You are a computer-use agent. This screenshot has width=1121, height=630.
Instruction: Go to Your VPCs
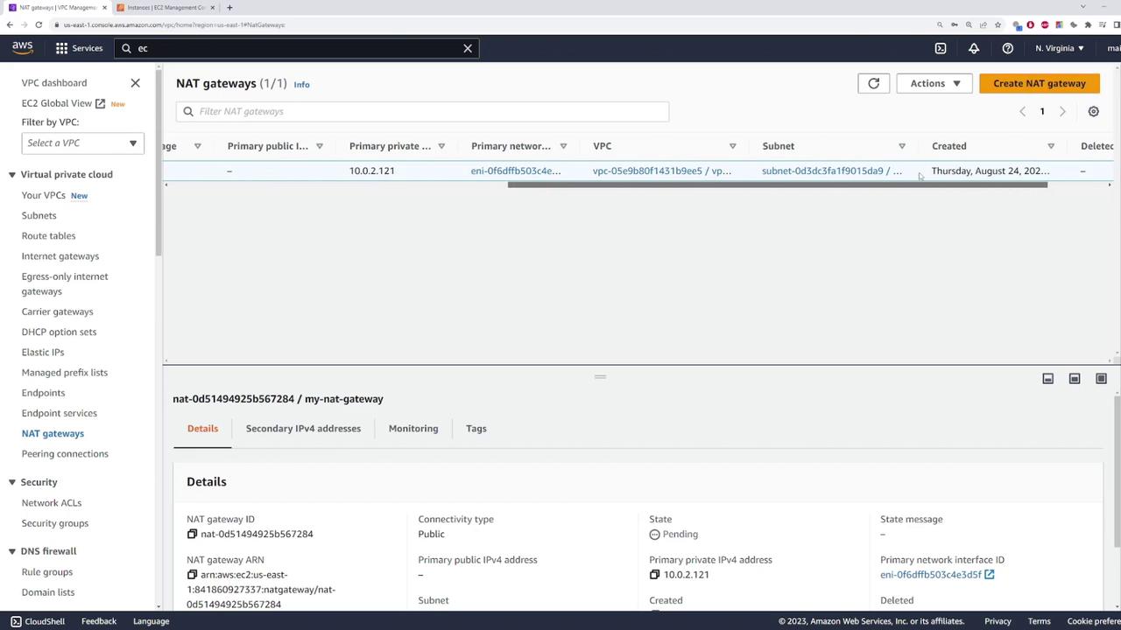click(44, 195)
